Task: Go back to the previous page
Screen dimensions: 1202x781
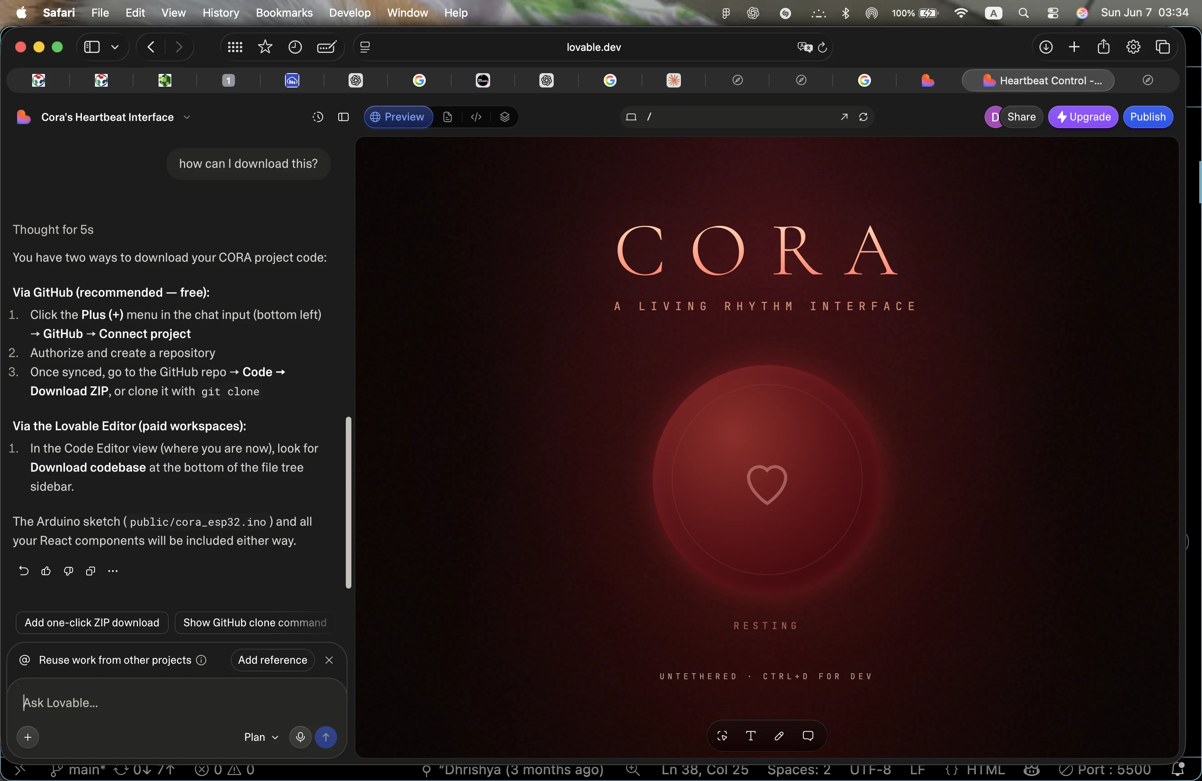Action: tap(151, 47)
